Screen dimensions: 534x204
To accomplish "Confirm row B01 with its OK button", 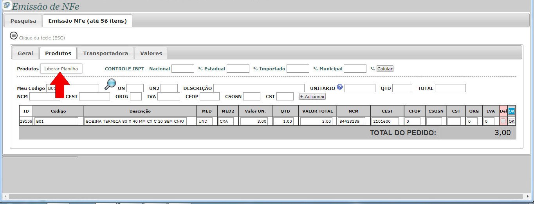I will click(x=511, y=122).
